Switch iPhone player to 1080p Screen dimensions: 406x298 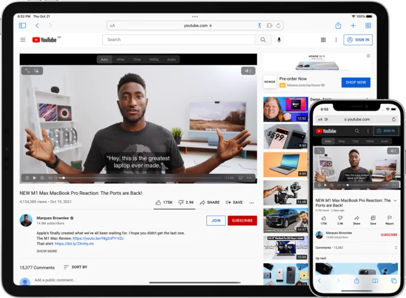pyautogui.click(x=369, y=141)
